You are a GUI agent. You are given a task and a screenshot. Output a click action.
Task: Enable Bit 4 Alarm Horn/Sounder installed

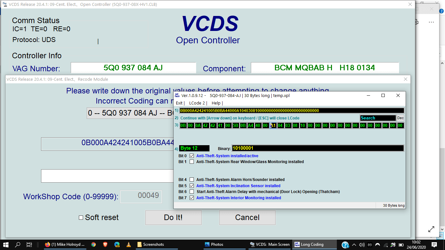192,180
